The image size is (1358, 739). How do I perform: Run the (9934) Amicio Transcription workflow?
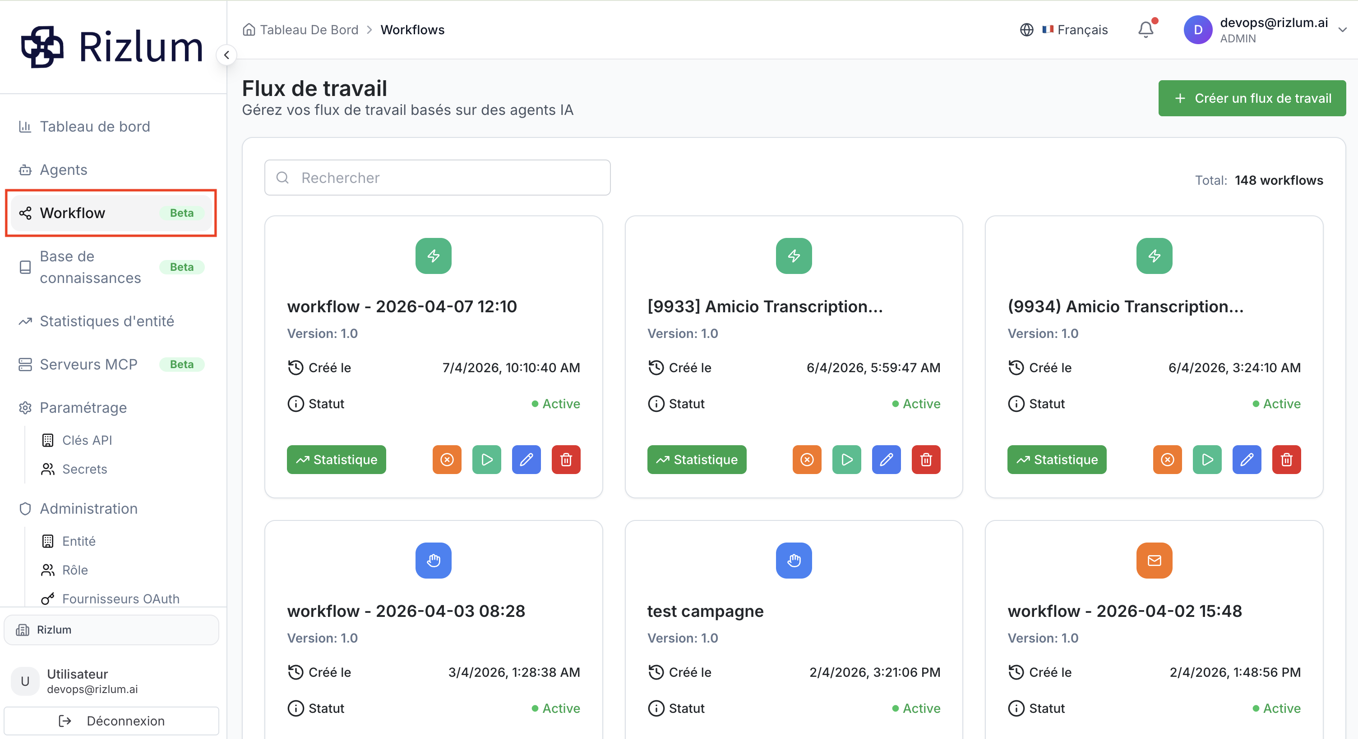pyautogui.click(x=1207, y=460)
